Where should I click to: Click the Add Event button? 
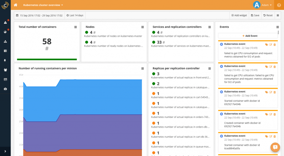[248, 36]
